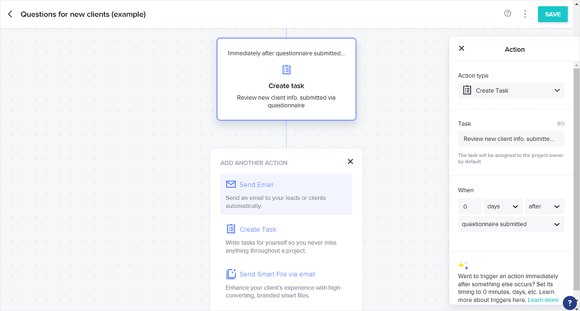The image size is (580, 311).
Task: Click the sparkle tip icon
Action: [463, 266]
